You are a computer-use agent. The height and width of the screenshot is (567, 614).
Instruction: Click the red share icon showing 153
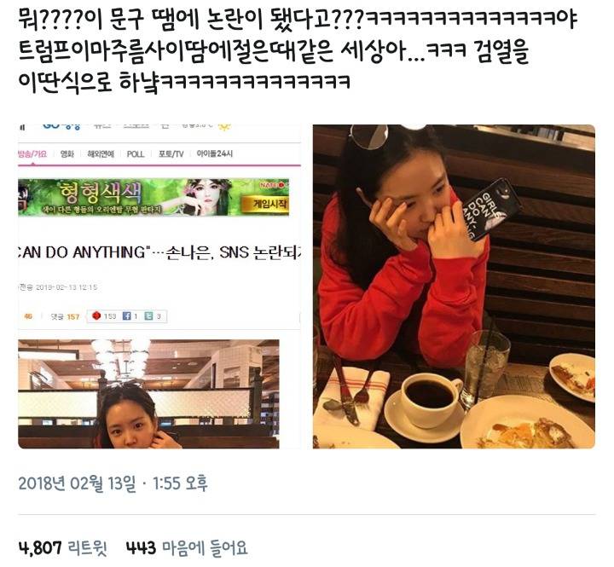tap(96, 315)
